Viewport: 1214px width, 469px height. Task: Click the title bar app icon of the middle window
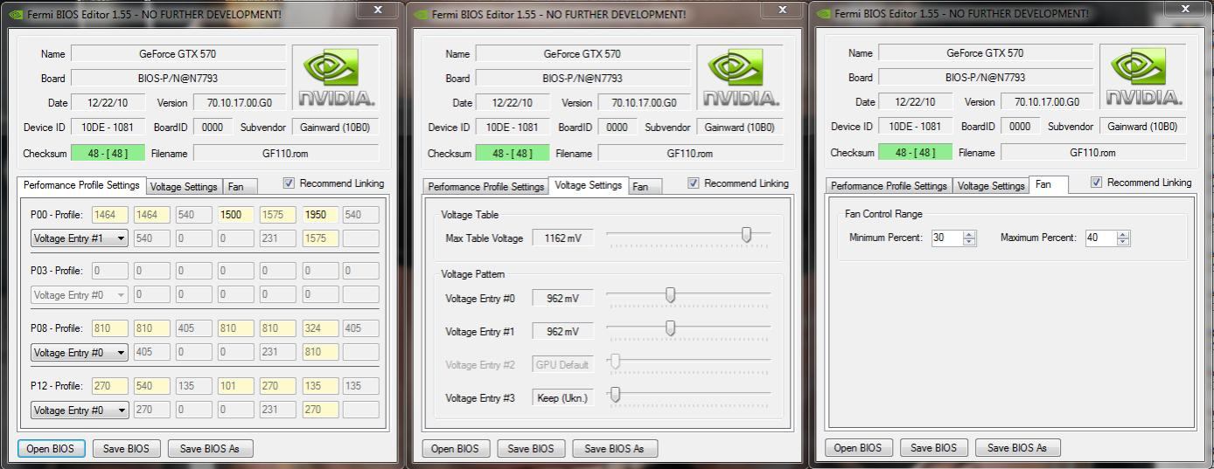click(x=421, y=14)
